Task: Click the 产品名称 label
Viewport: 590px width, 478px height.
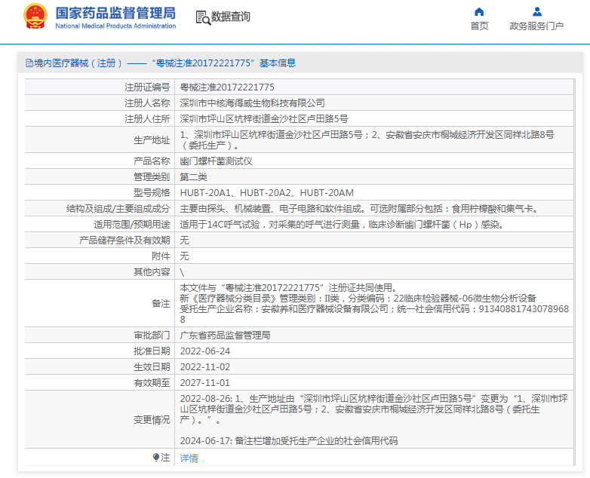Action: [x=152, y=161]
